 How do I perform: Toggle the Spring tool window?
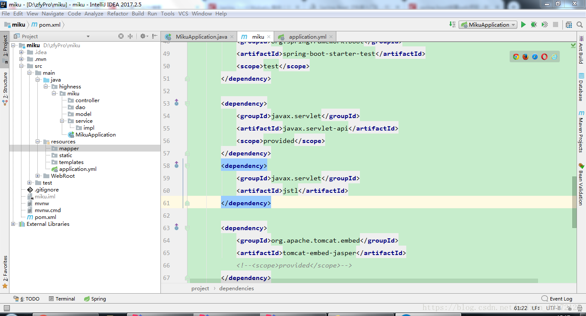95,299
